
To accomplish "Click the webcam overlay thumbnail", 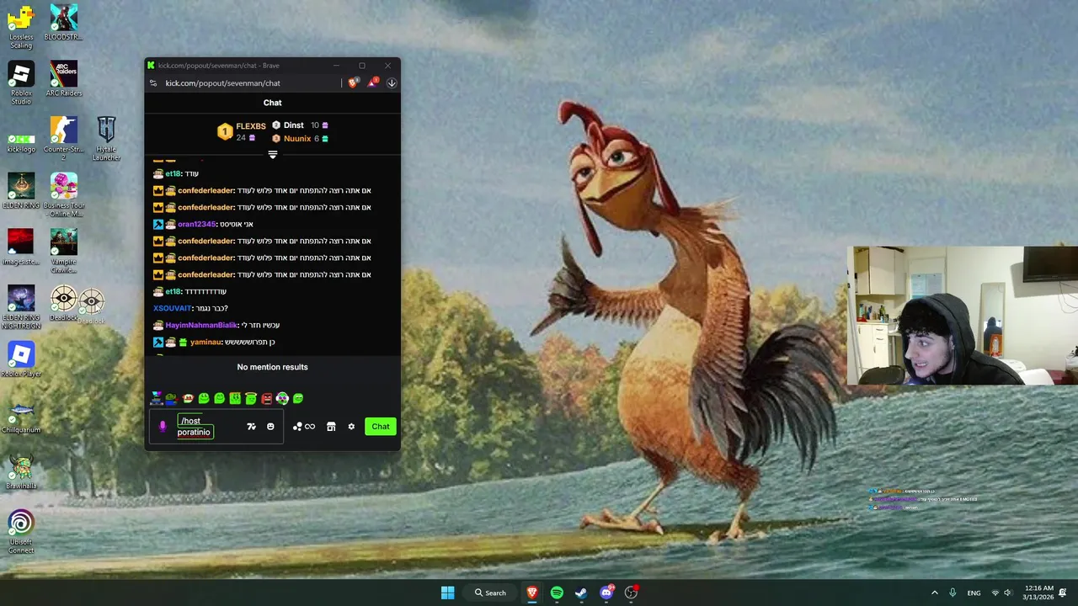I will point(963,316).
